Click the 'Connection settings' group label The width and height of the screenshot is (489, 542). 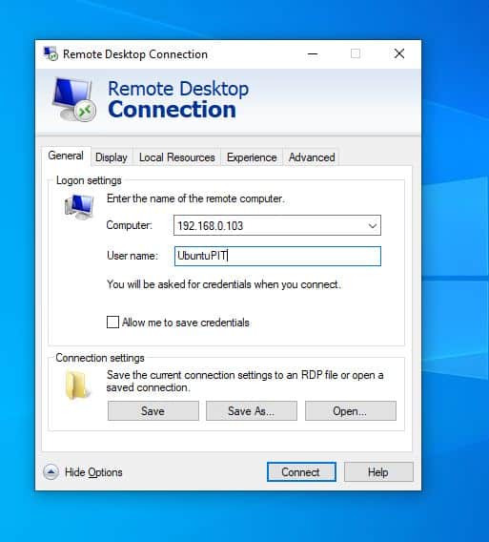click(x=100, y=358)
